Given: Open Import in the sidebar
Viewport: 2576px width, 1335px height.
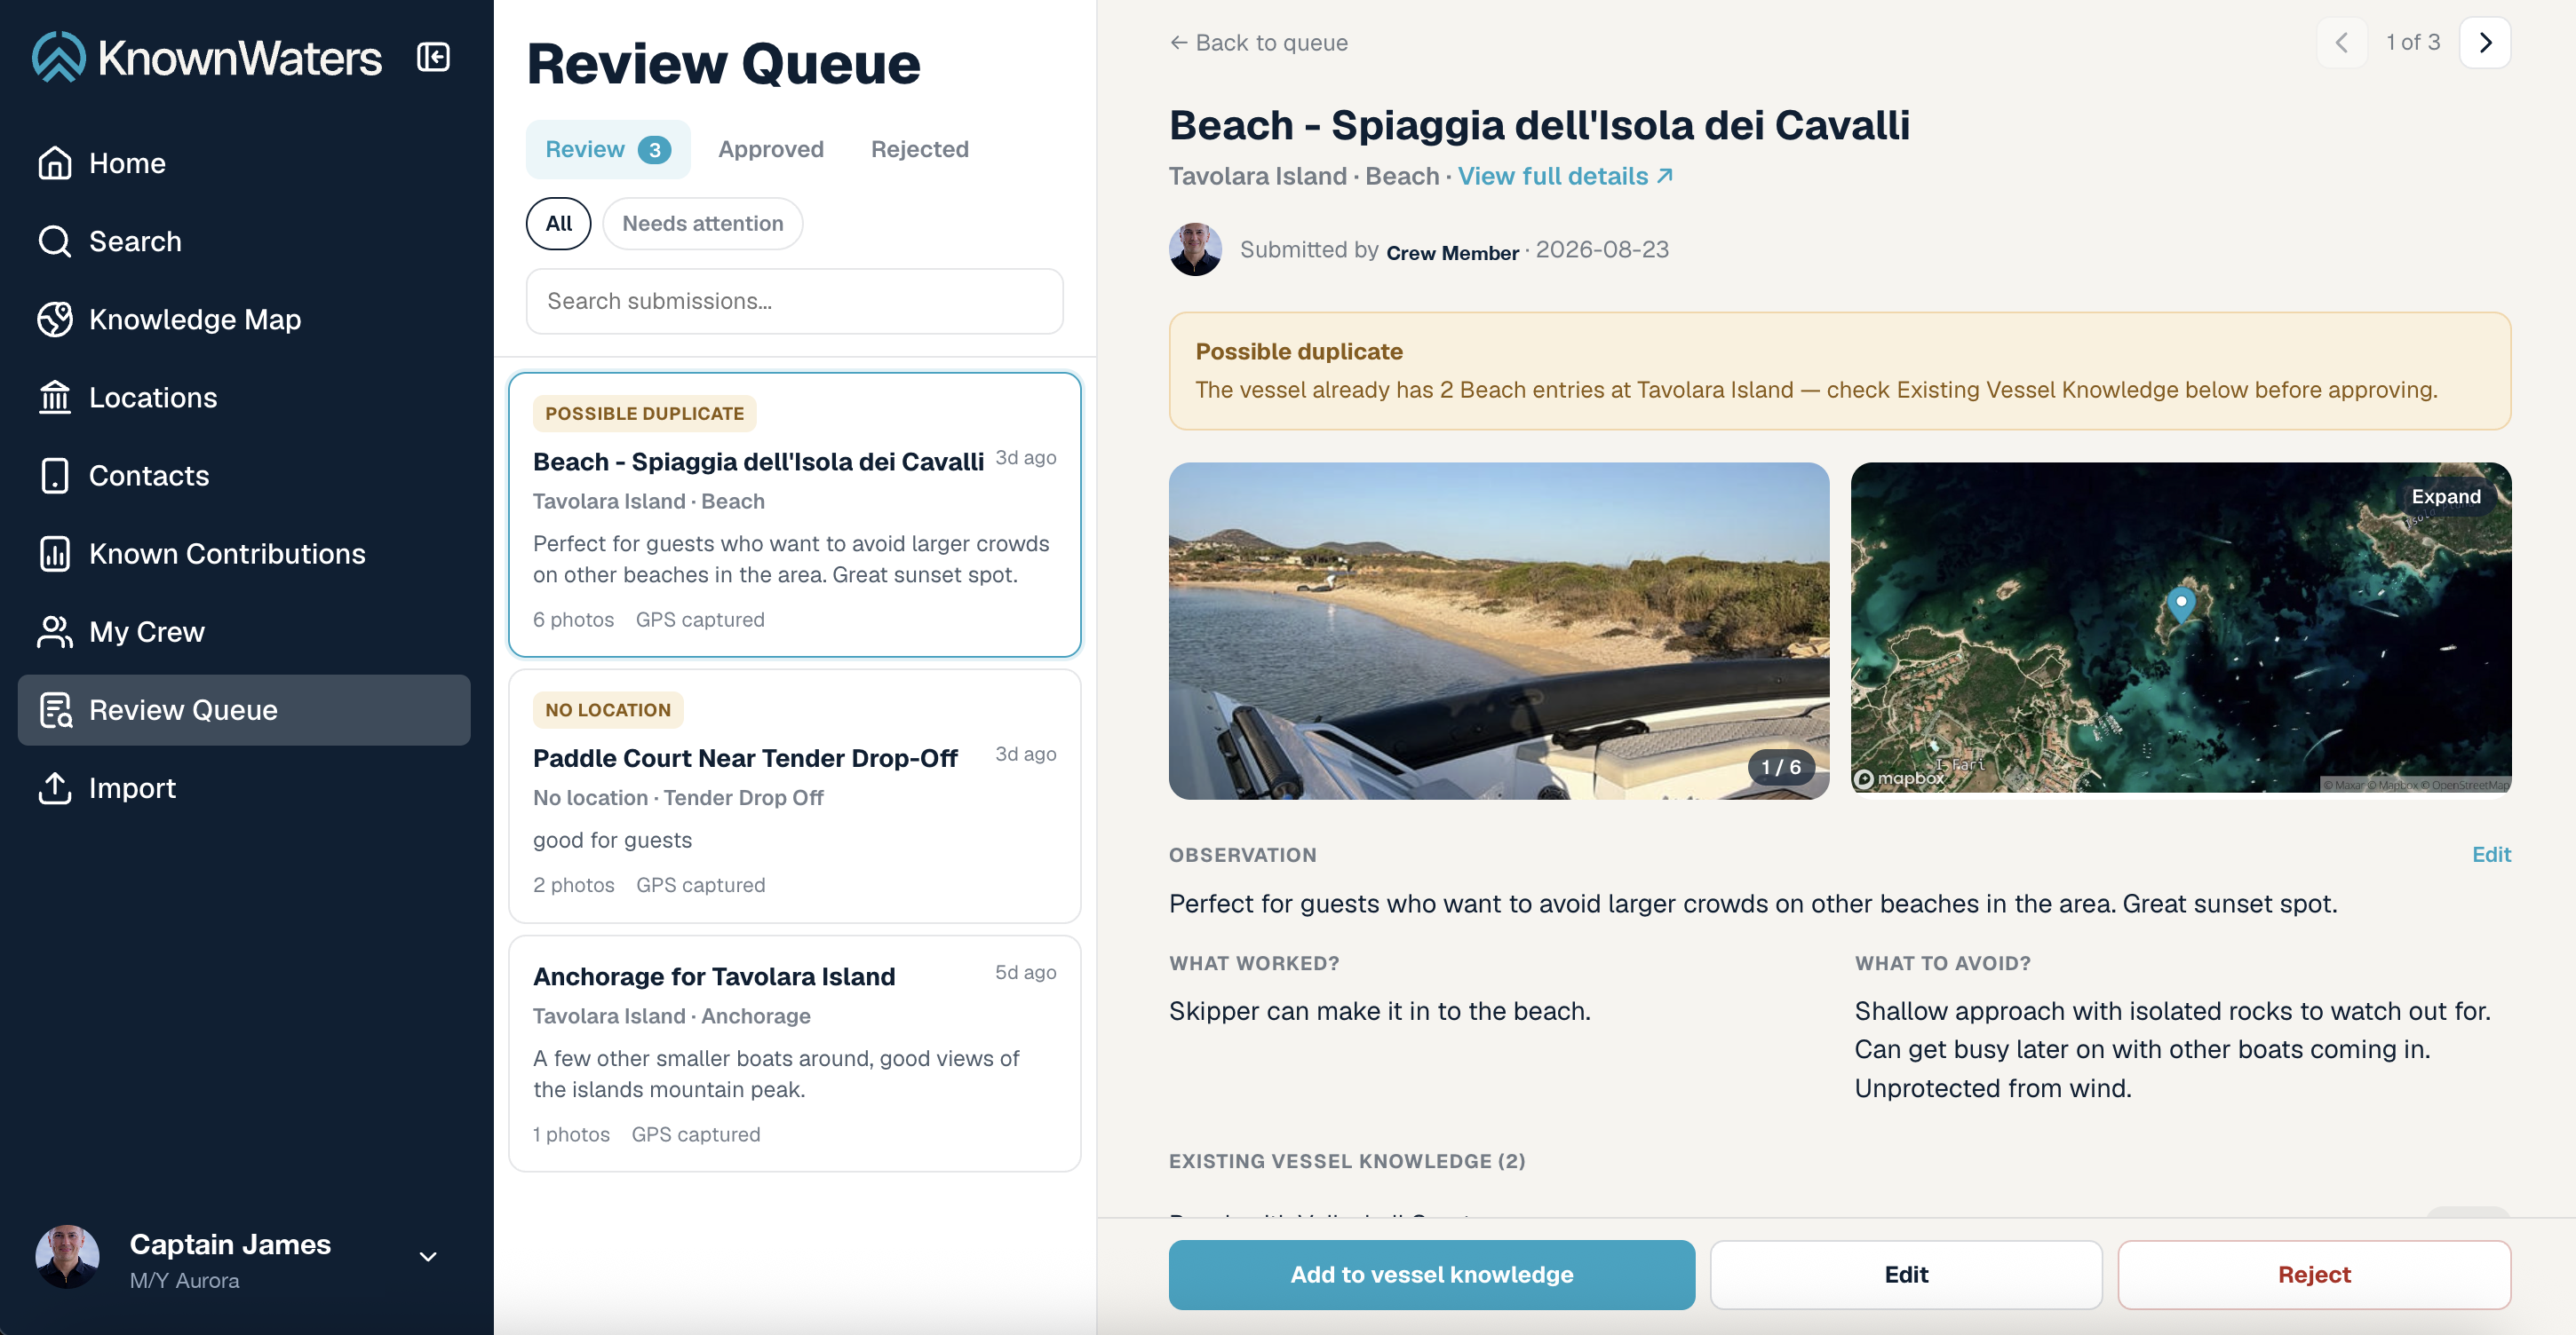Looking at the screenshot, I should (x=244, y=787).
